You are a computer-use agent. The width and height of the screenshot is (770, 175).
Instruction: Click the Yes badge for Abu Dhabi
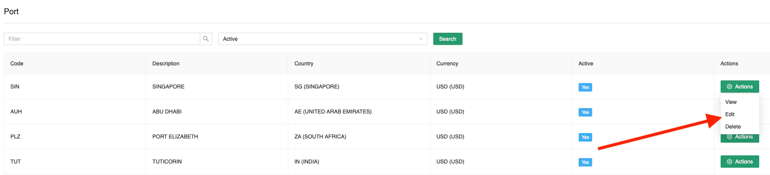click(x=585, y=112)
